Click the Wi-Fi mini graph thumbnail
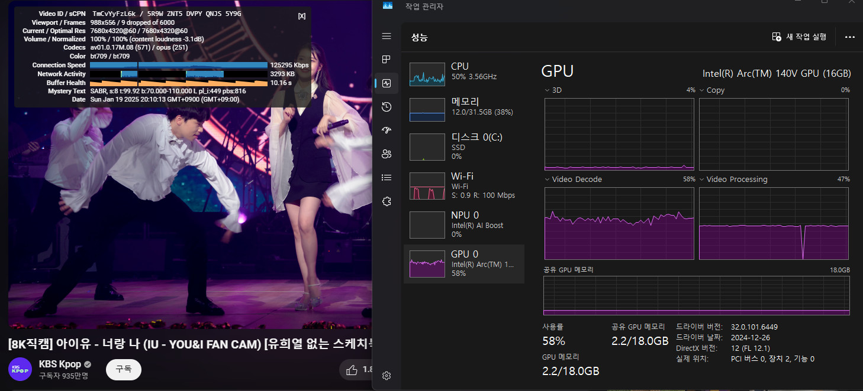This screenshot has height=391, width=863. [427, 186]
